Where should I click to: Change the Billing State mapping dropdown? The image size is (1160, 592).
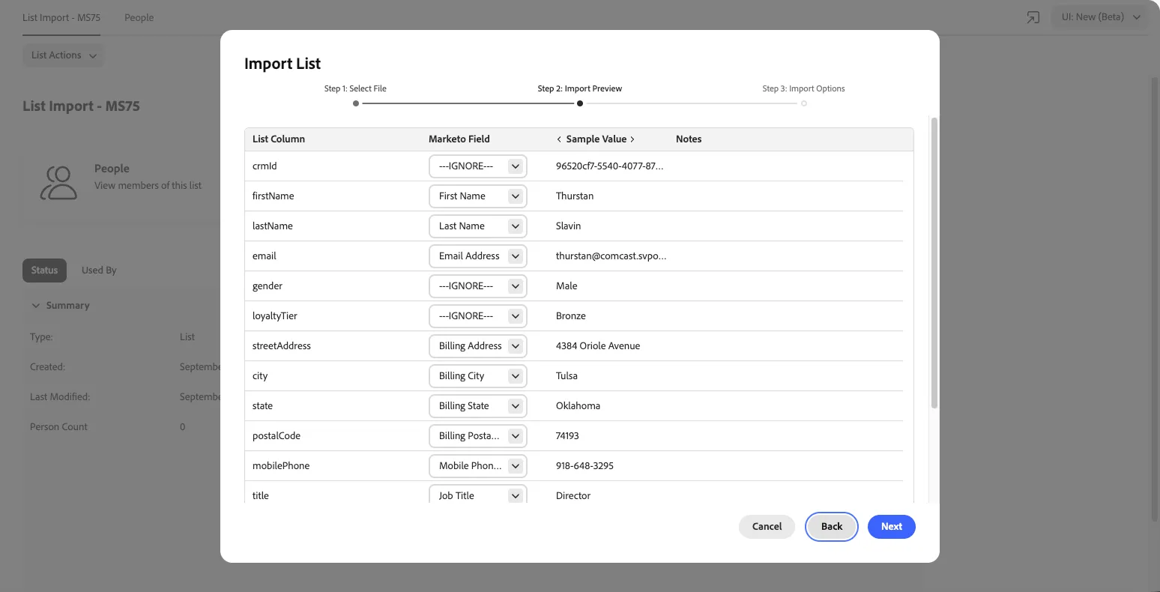click(478, 406)
